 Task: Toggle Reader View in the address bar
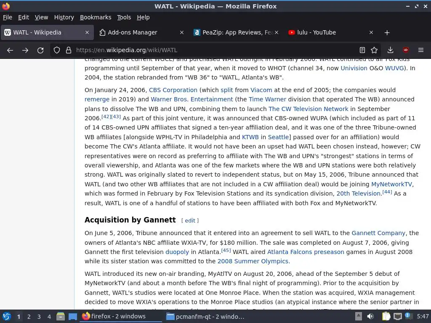362,50
